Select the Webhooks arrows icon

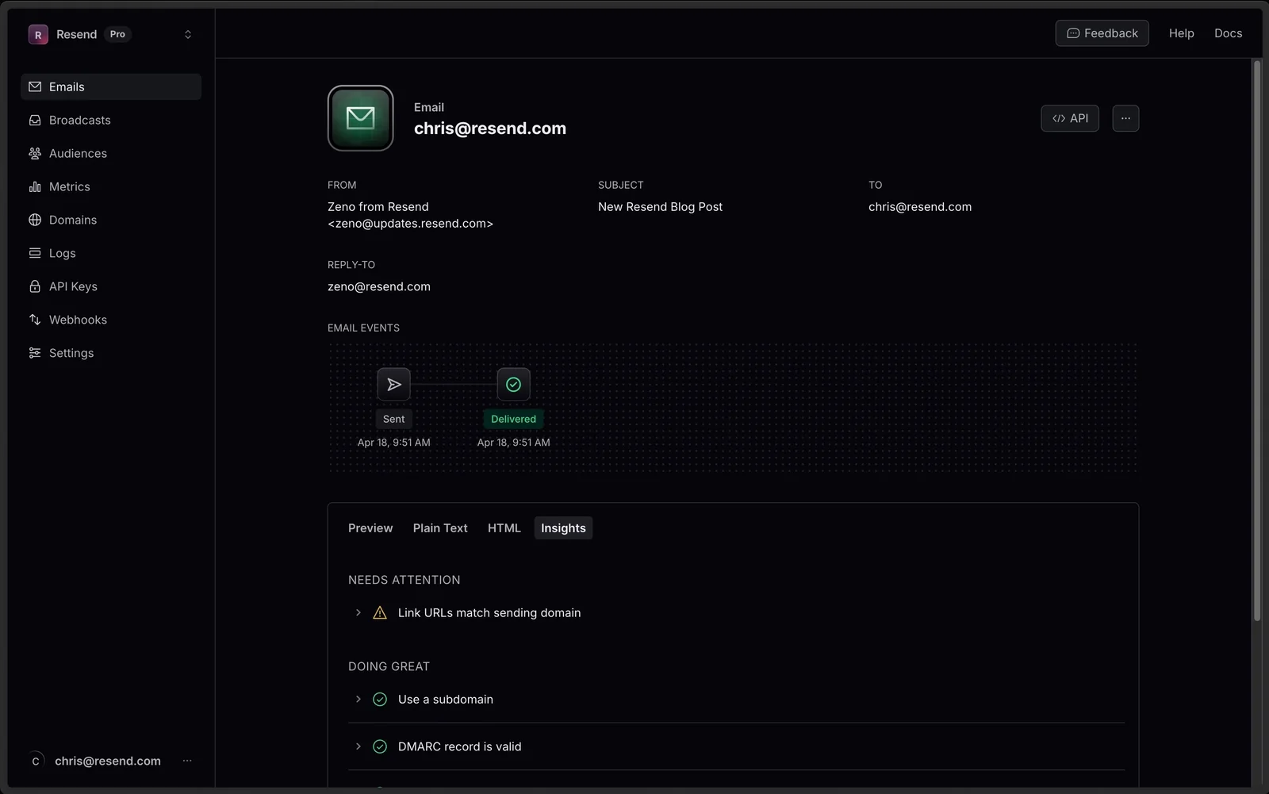pyautogui.click(x=35, y=320)
